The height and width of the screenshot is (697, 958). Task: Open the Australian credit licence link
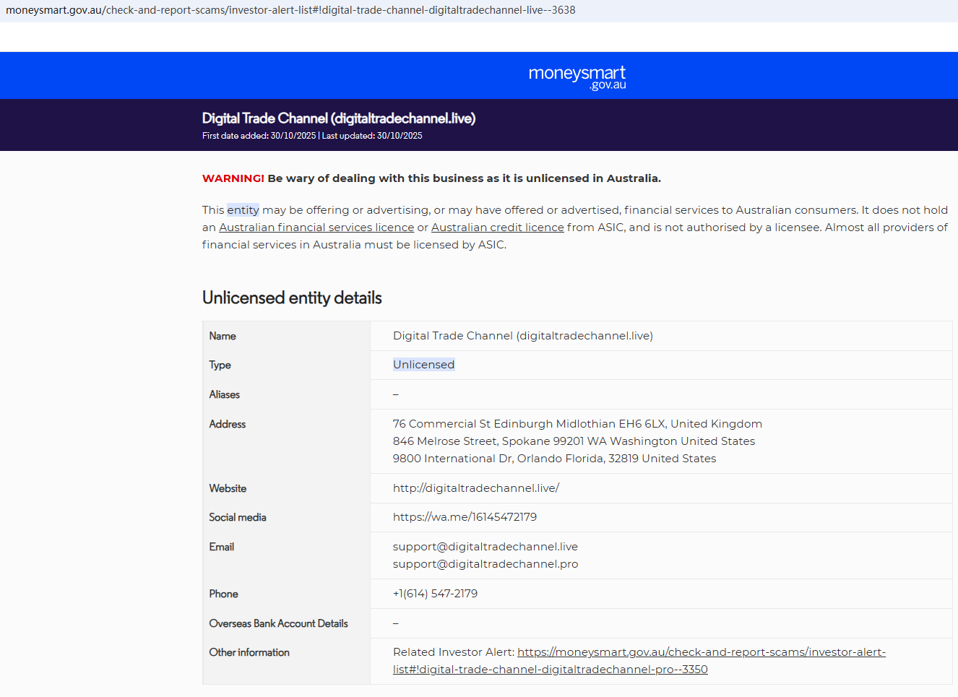click(x=498, y=228)
